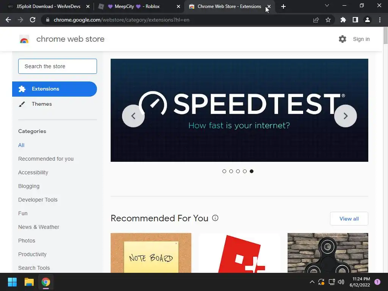Open the Note Board extension card

[x=151, y=253]
